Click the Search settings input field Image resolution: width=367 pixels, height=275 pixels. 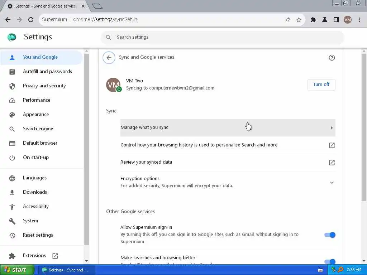coord(222,37)
